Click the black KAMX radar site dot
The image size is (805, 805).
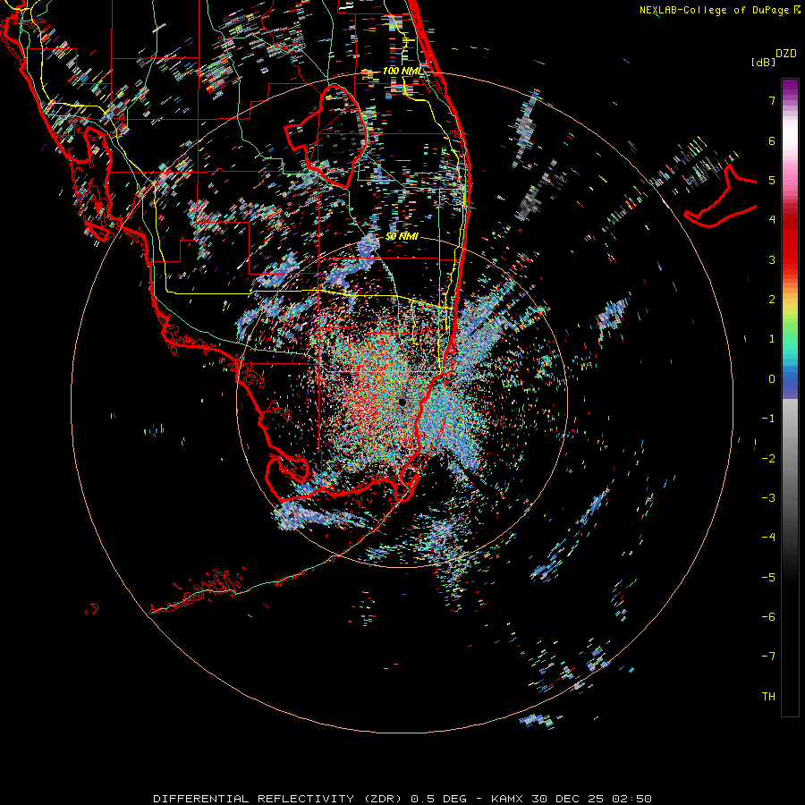coord(402,402)
